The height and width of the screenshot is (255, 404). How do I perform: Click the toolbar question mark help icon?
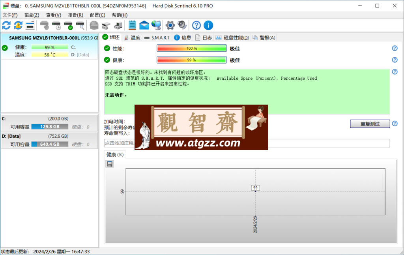click(x=196, y=25)
